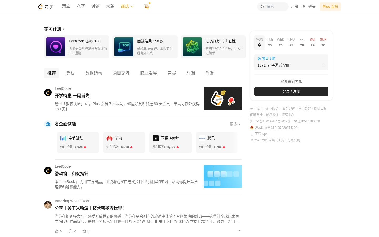Click LeetCode avatar beside 滑动窗口 post
The height and width of the screenshot is (237, 379).
(x=48, y=170)
